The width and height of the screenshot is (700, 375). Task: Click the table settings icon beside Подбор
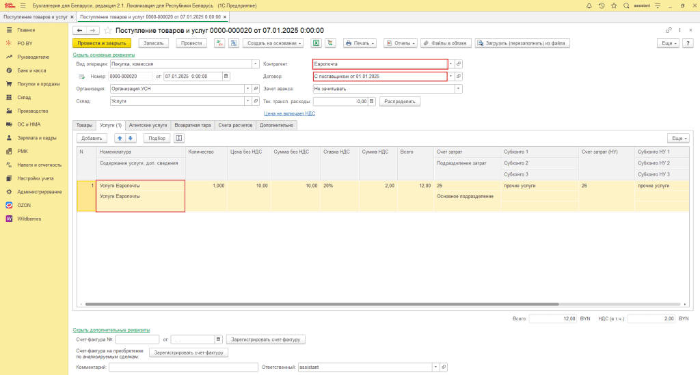point(178,138)
